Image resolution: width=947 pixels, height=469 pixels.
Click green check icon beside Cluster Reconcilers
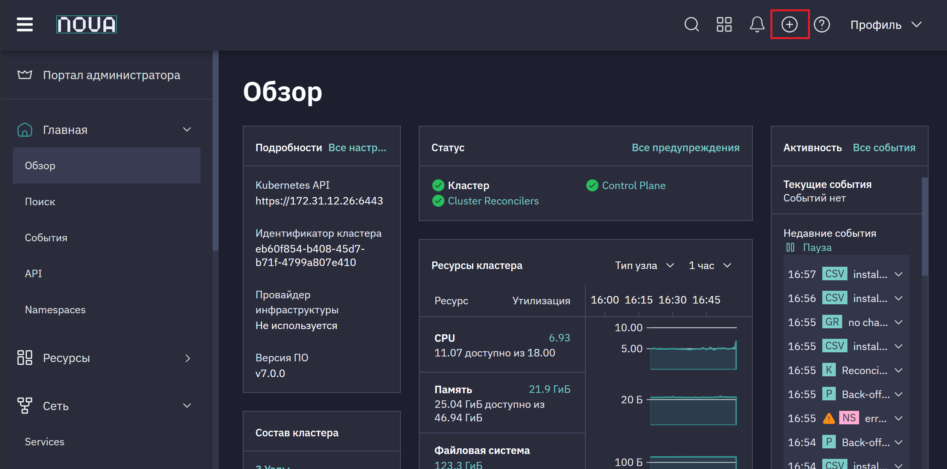click(x=438, y=201)
